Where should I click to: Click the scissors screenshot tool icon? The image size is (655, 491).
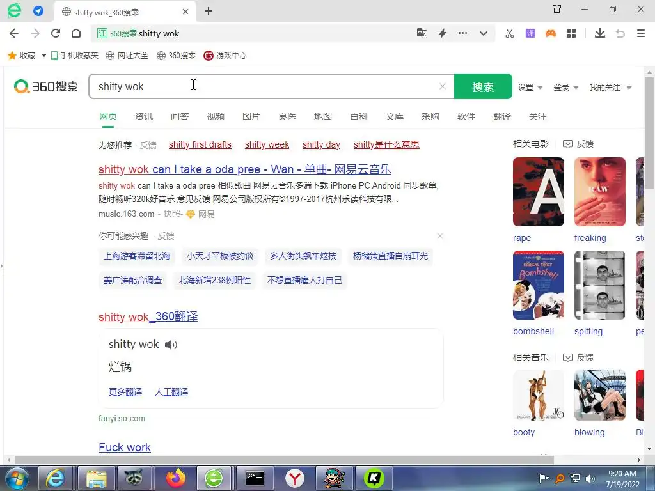click(510, 33)
